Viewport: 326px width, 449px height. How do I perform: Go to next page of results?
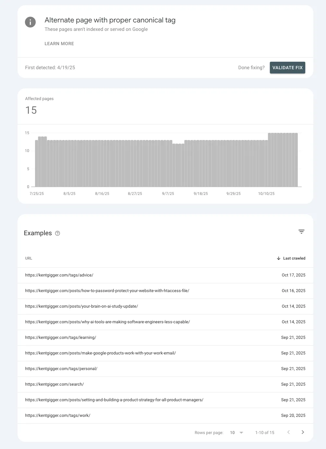[x=303, y=432]
